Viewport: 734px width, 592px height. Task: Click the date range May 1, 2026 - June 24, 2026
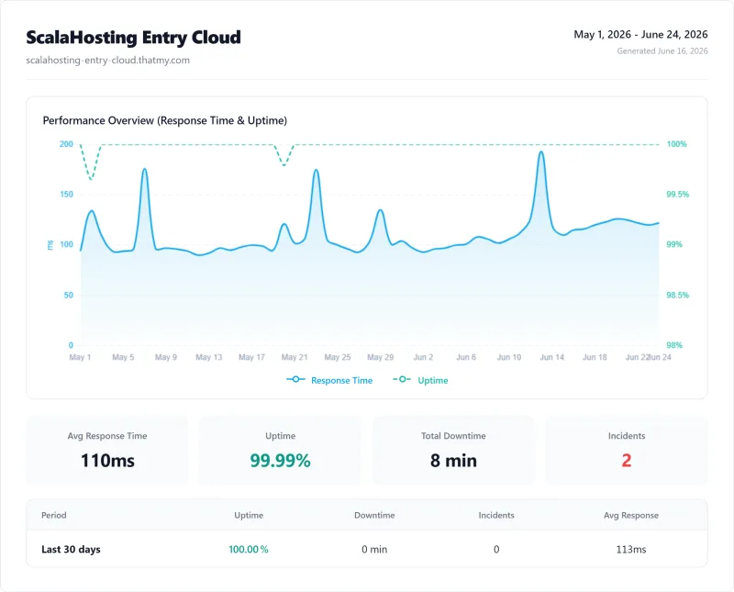click(640, 34)
